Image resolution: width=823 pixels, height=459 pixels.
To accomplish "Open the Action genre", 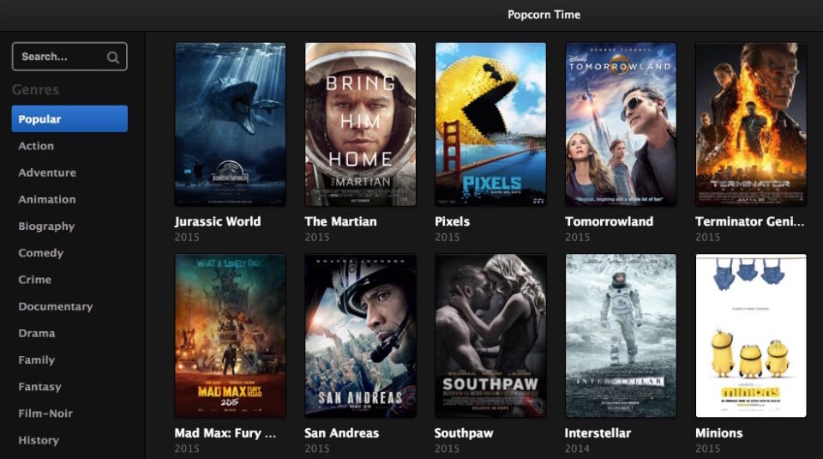I will click(36, 146).
